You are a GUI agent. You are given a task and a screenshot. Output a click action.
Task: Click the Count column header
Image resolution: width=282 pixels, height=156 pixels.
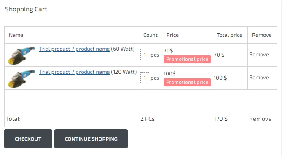coord(150,35)
